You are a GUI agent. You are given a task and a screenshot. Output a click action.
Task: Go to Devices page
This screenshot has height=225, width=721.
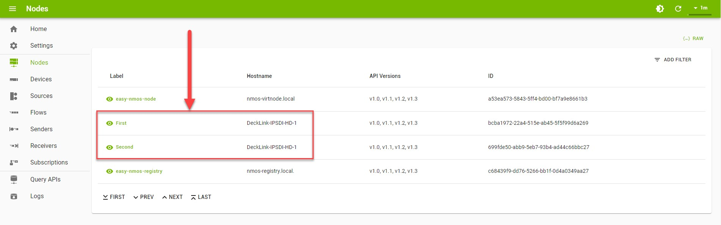pyautogui.click(x=41, y=79)
